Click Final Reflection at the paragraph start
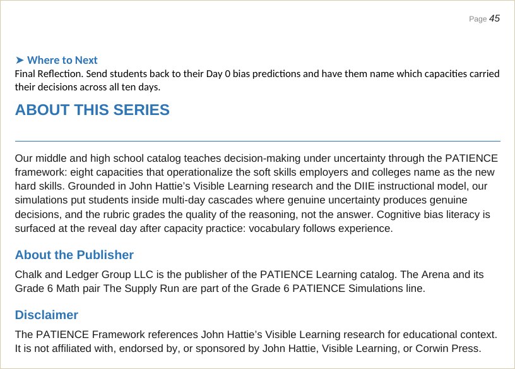515x369 pixels. coord(49,74)
